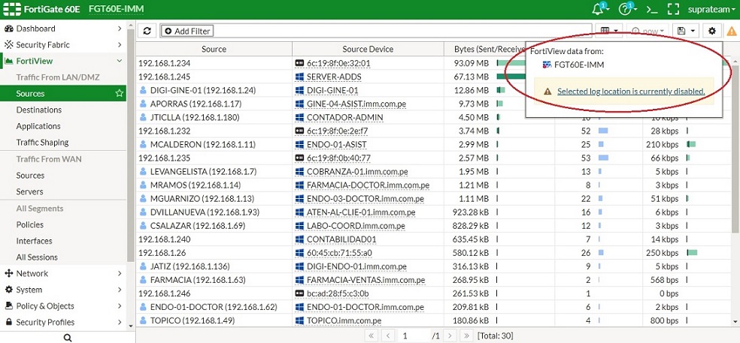Click Windows icon beside CONTADOR-ADMIN

click(299, 117)
